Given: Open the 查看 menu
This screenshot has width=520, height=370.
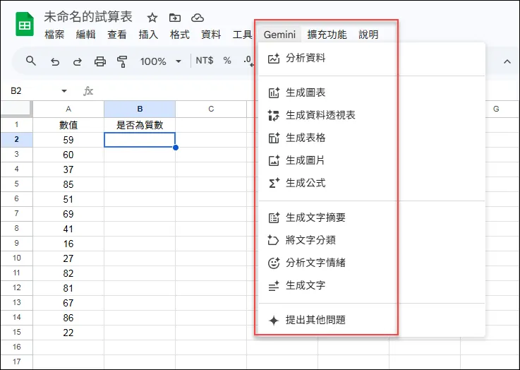Looking at the screenshot, I should click(116, 35).
